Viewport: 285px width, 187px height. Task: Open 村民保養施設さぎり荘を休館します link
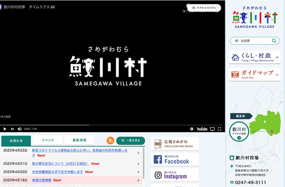click(x=57, y=172)
